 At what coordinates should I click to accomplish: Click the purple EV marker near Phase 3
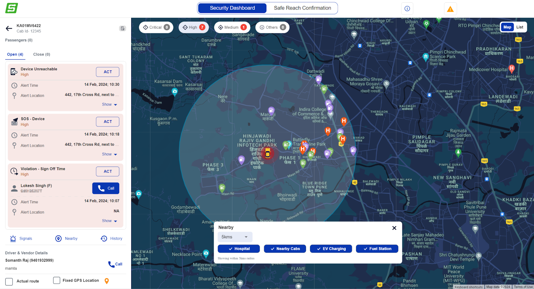242,160
